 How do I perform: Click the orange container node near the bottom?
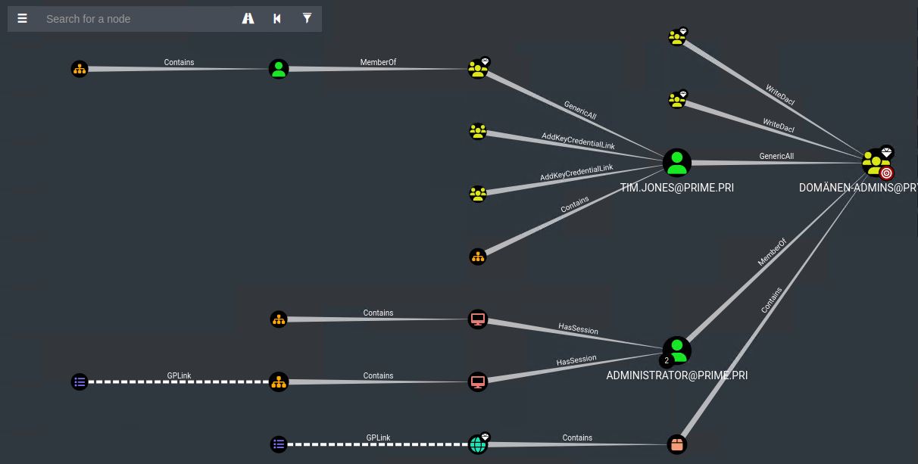tap(676, 444)
